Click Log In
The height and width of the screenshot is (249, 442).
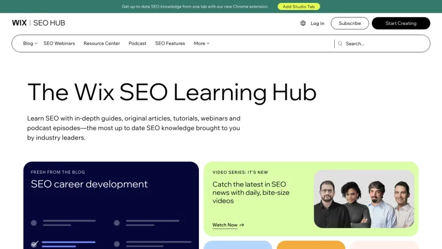[317, 23]
